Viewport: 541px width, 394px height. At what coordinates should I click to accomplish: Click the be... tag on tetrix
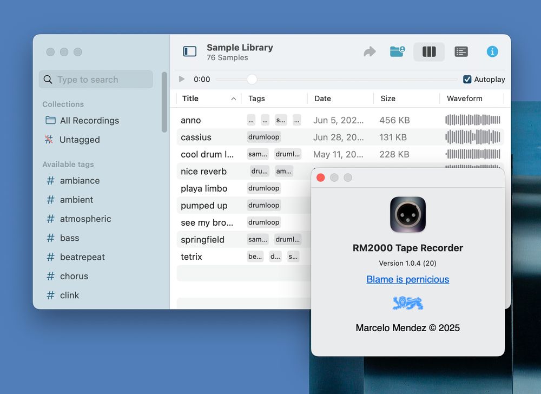(255, 257)
